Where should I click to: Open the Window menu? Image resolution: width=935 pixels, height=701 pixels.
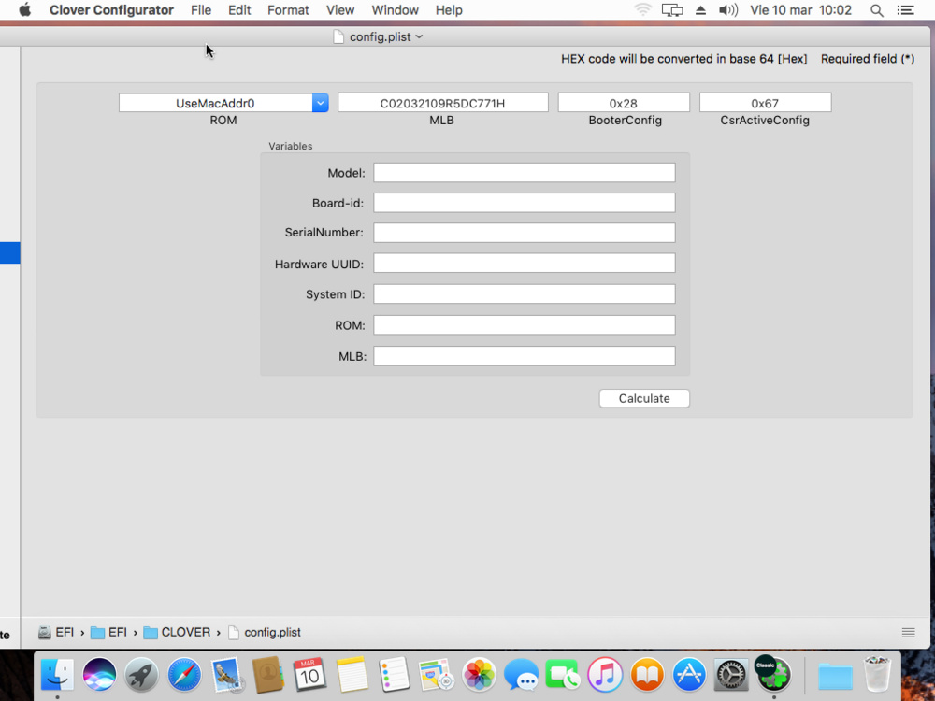(395, 10)
